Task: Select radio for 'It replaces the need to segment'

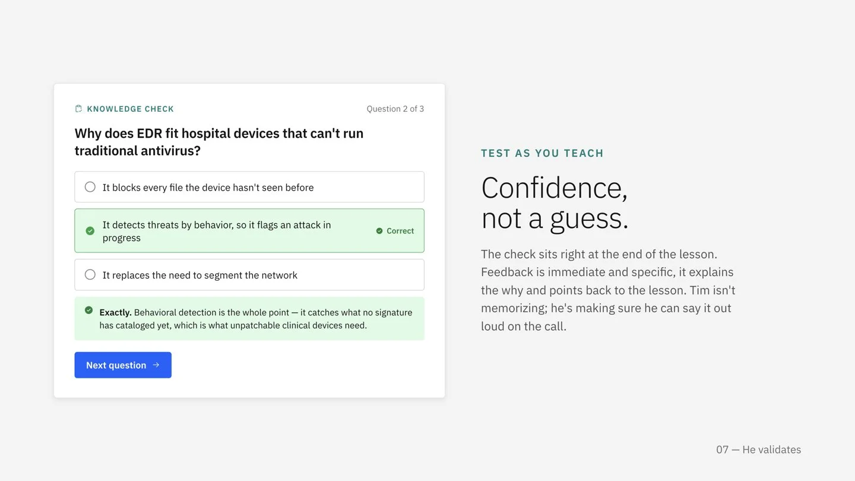Action: click(x=90, y=275)
